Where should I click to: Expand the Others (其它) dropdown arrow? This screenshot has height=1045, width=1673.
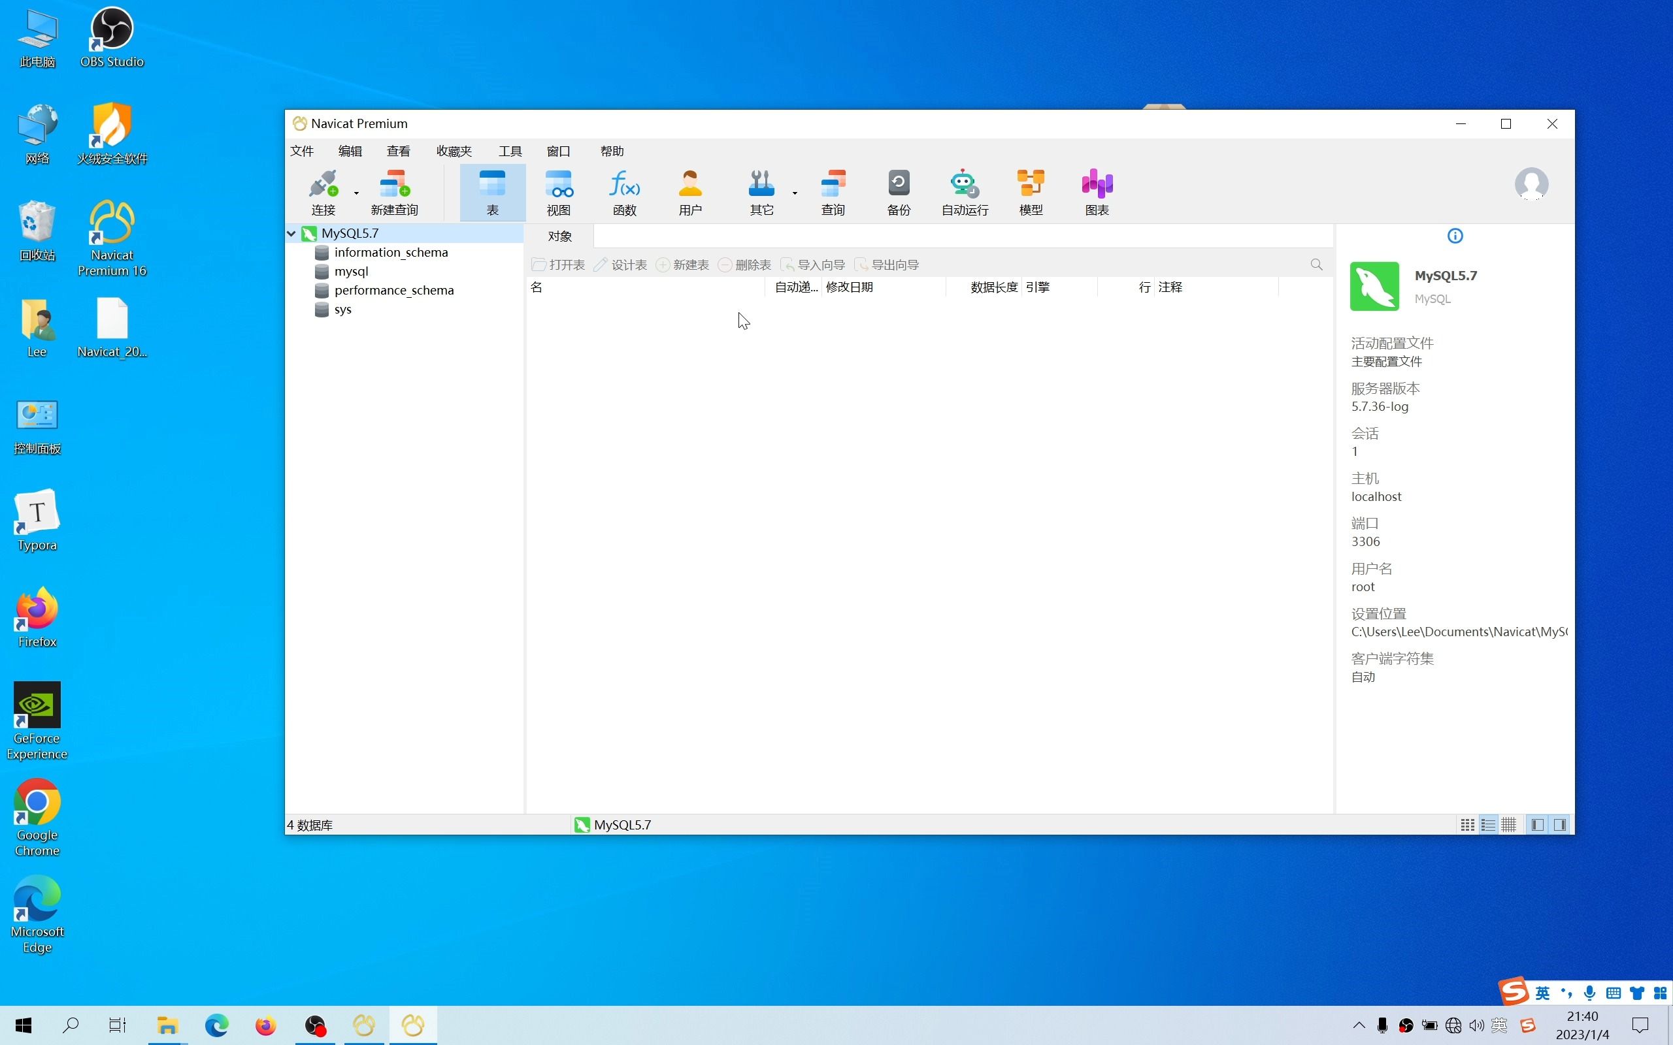[794, 193]
